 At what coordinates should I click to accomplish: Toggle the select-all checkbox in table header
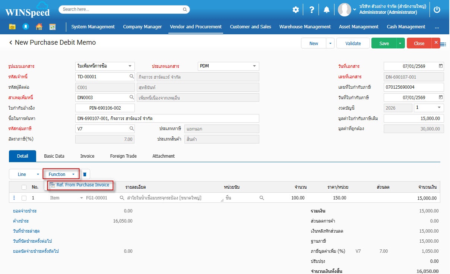[24, 187]
